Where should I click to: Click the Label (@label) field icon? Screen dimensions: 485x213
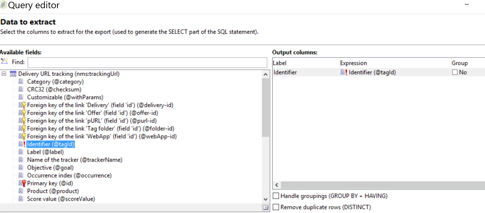tap(21, 152)
